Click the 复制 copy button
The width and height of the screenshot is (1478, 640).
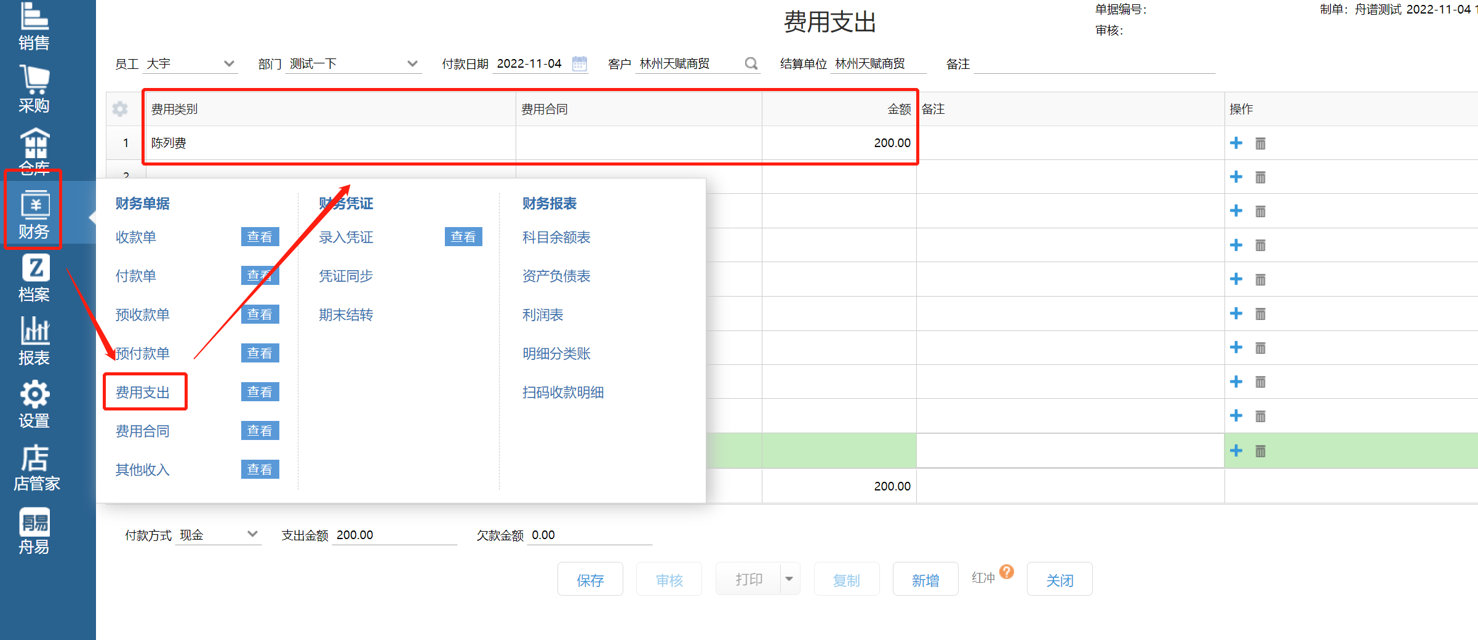(846, 579)
